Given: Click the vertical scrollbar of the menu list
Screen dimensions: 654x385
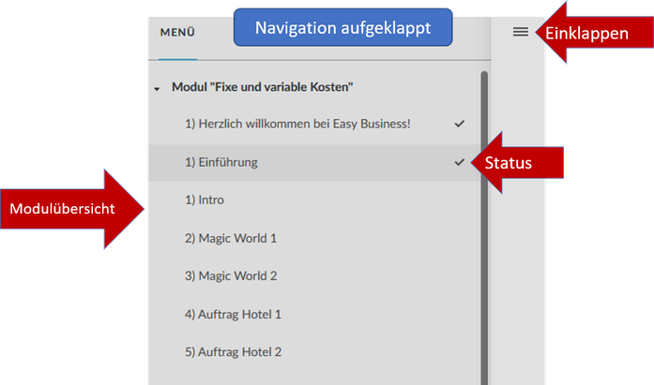Looking at the screenshot, I should tap(484, 228).
